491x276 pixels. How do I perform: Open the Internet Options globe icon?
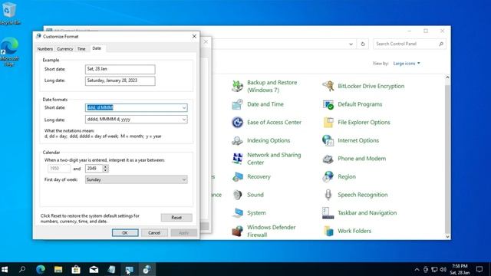328,140
